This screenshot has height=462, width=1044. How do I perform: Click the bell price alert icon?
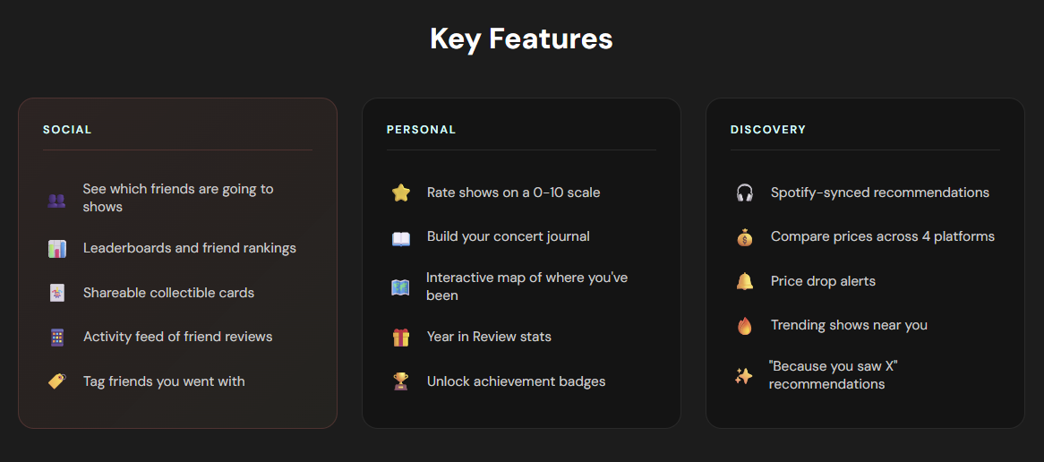[x=744, y=281]
